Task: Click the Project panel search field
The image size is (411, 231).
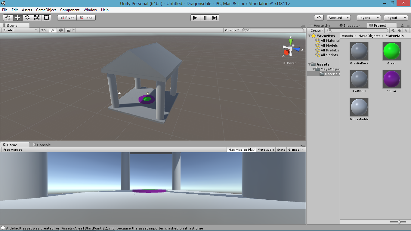Action: pyautogui.click(x=357, y=30)
